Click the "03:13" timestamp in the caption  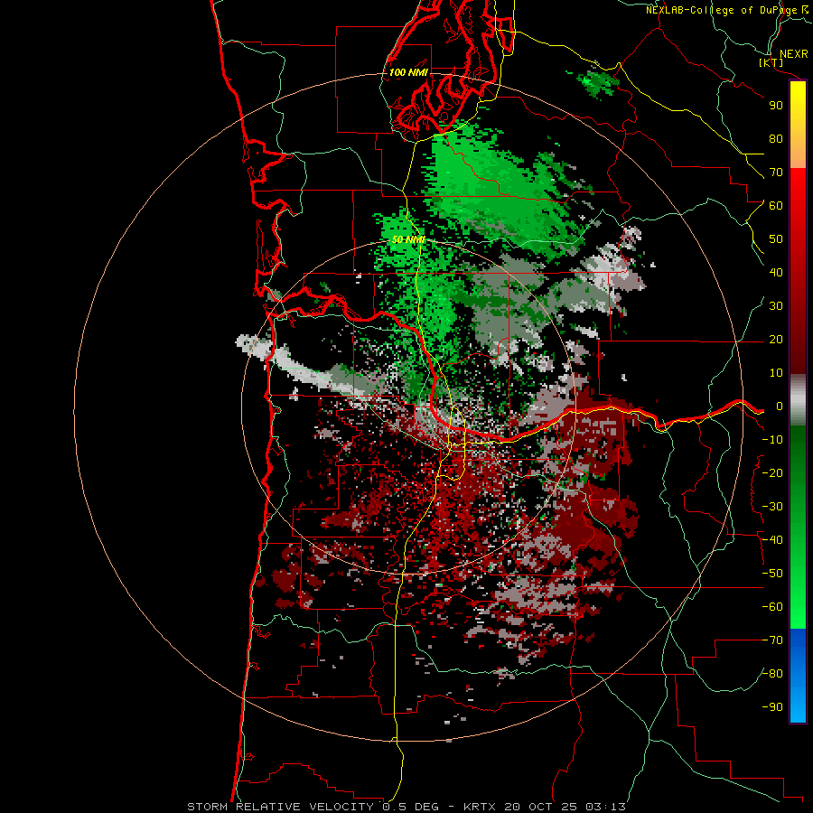tap(606, 807)
